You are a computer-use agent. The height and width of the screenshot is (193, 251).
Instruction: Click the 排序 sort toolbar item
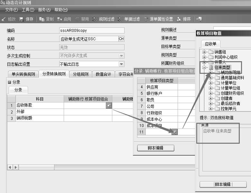pos(184,19)
